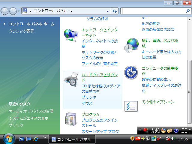Switch to クラシック表示 view

21,31
